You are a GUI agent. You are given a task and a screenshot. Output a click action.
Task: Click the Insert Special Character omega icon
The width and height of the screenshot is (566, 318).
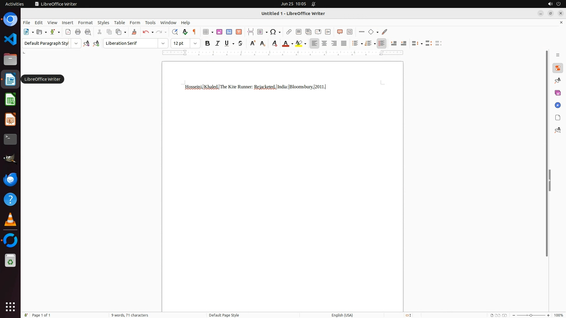273,32
